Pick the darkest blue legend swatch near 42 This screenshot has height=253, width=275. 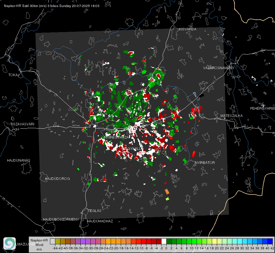270,241
